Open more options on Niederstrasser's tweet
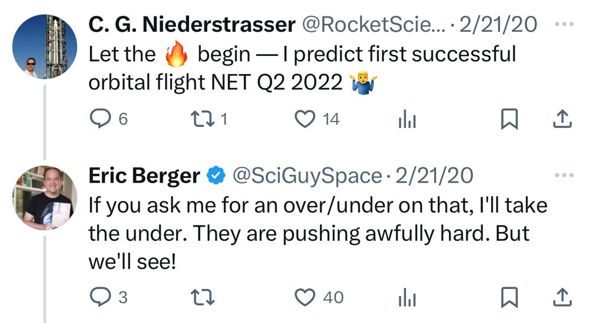This screenshot has width=589, height=323. click(564, 24)
